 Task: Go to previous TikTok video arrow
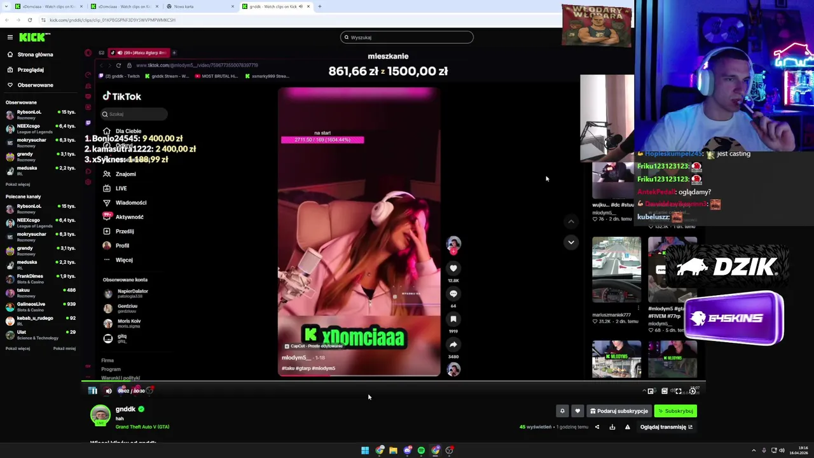pos(571,221)
